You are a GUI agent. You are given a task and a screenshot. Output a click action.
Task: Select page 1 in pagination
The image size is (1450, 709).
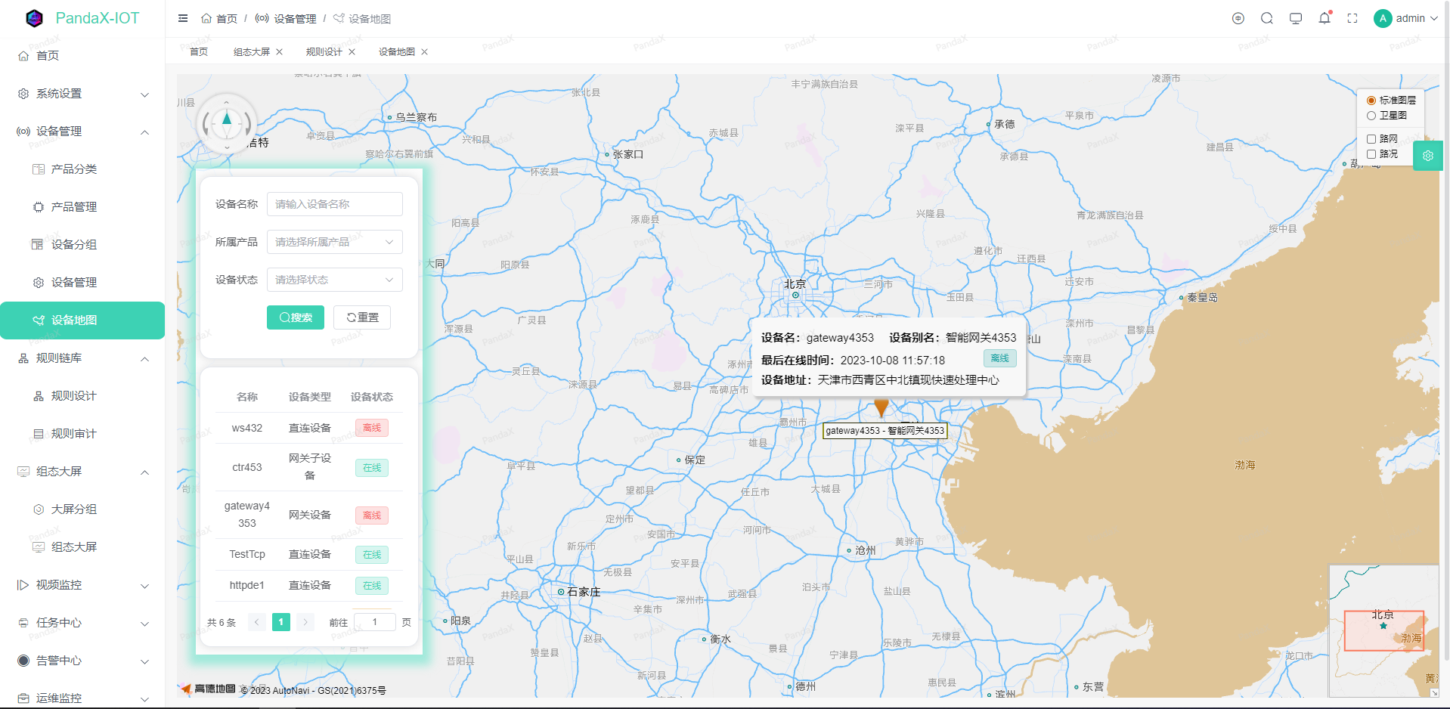tap(281, 622)
